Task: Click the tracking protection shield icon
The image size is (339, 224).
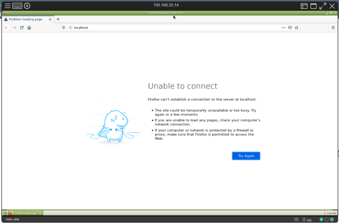Action: [x=64, y=28]
